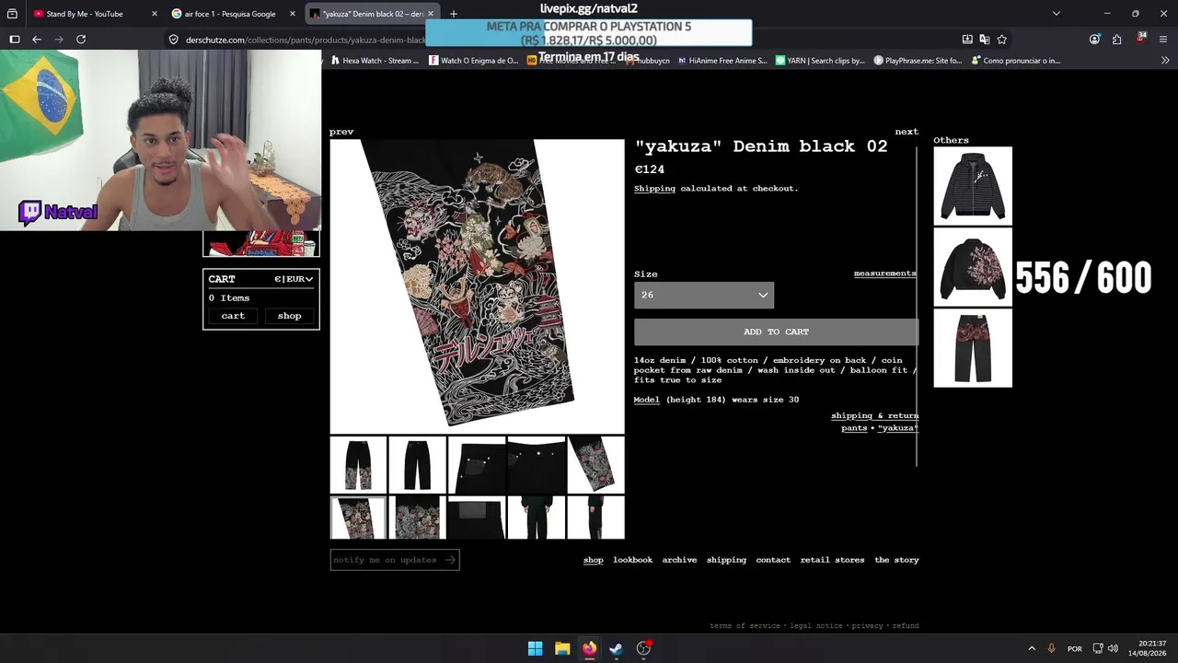Open the Watch O Enigma de O bookmark
Viewport: 1178px width, 663px height.
pyautogui.click(x=473, y=61)
